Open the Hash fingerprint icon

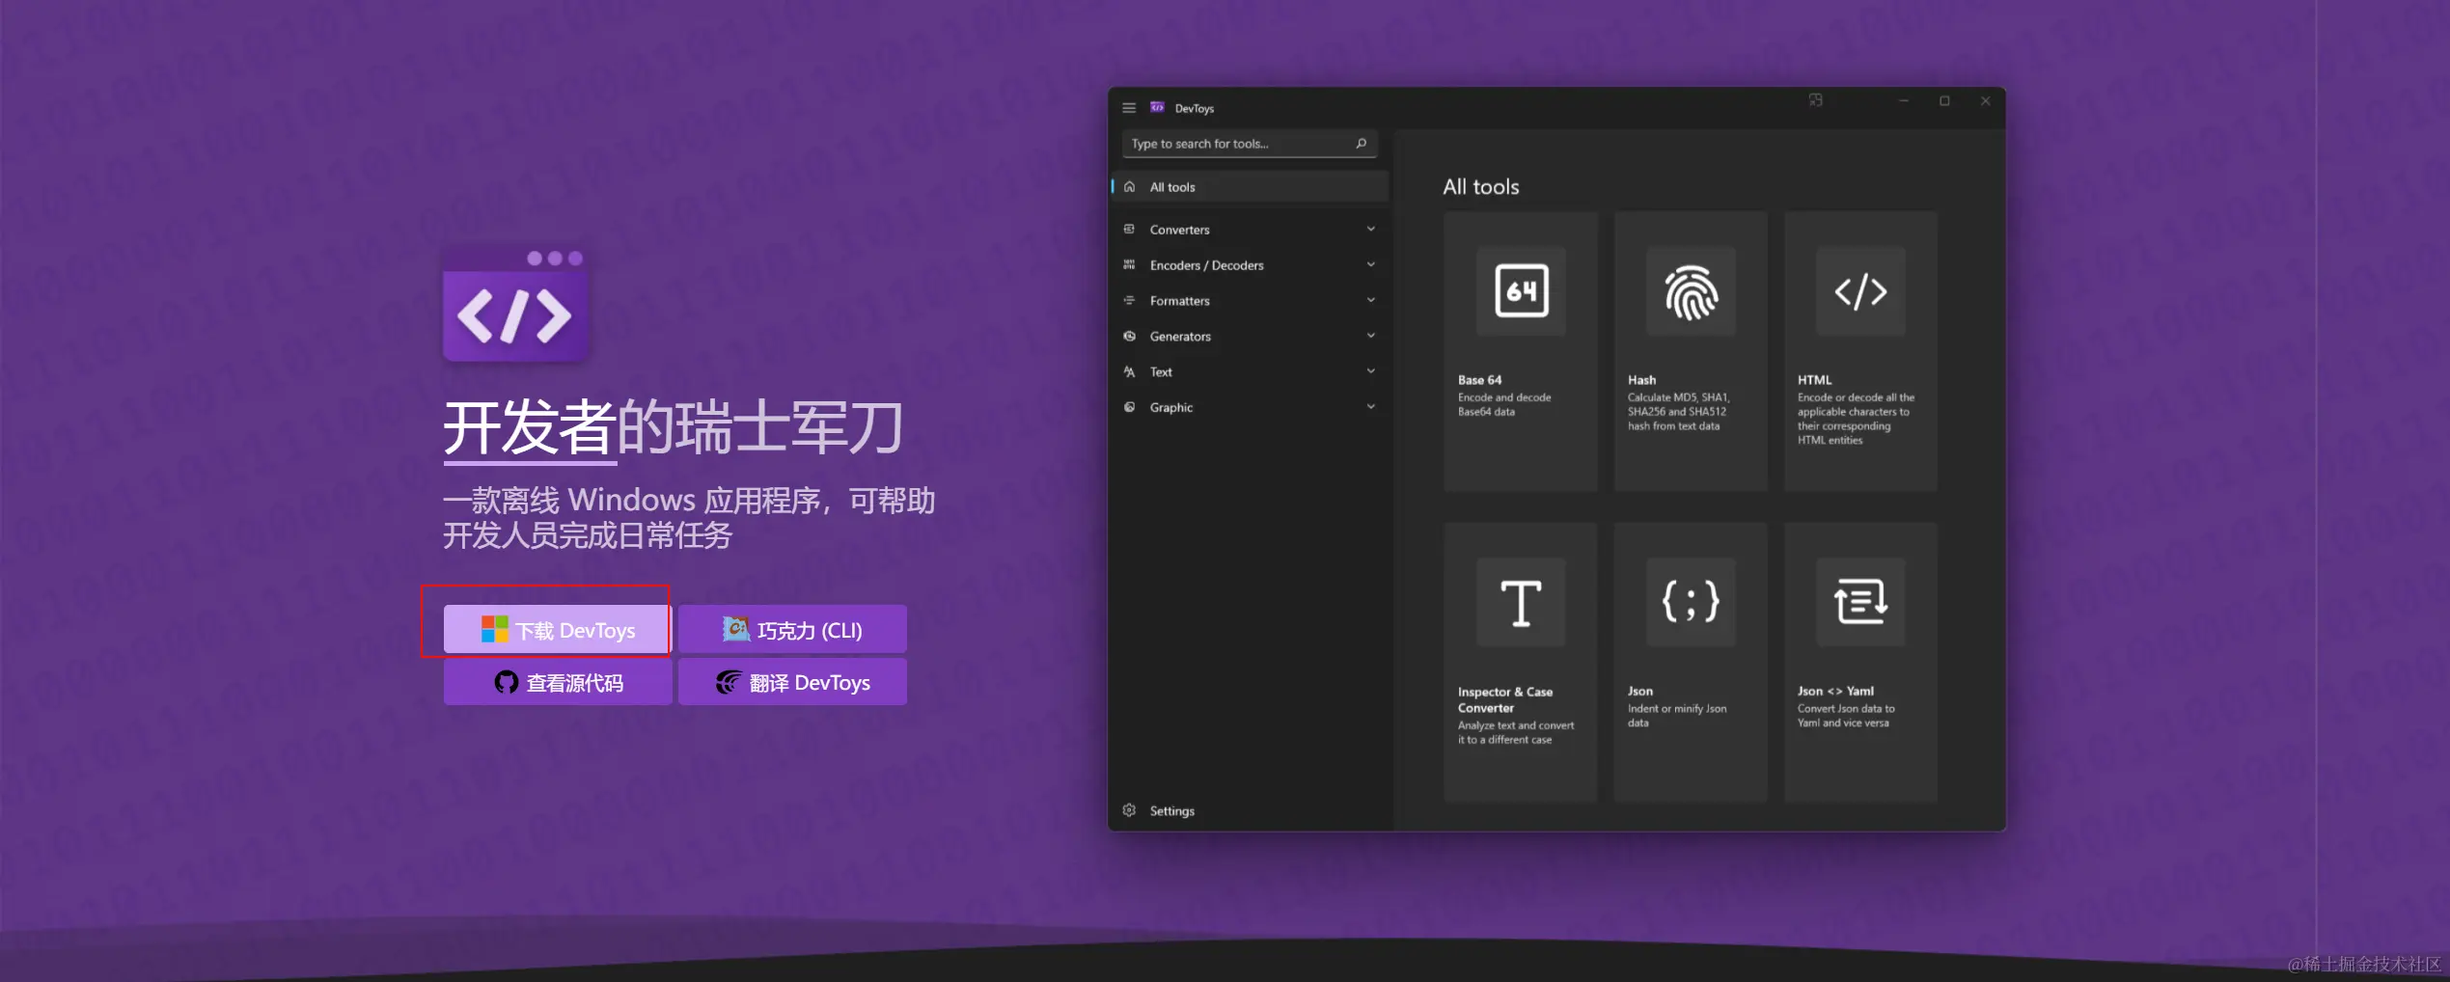[1691, 290]
